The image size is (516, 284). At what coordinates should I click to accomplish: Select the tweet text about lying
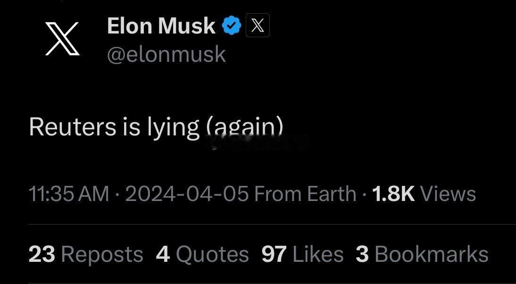point(156,128)
